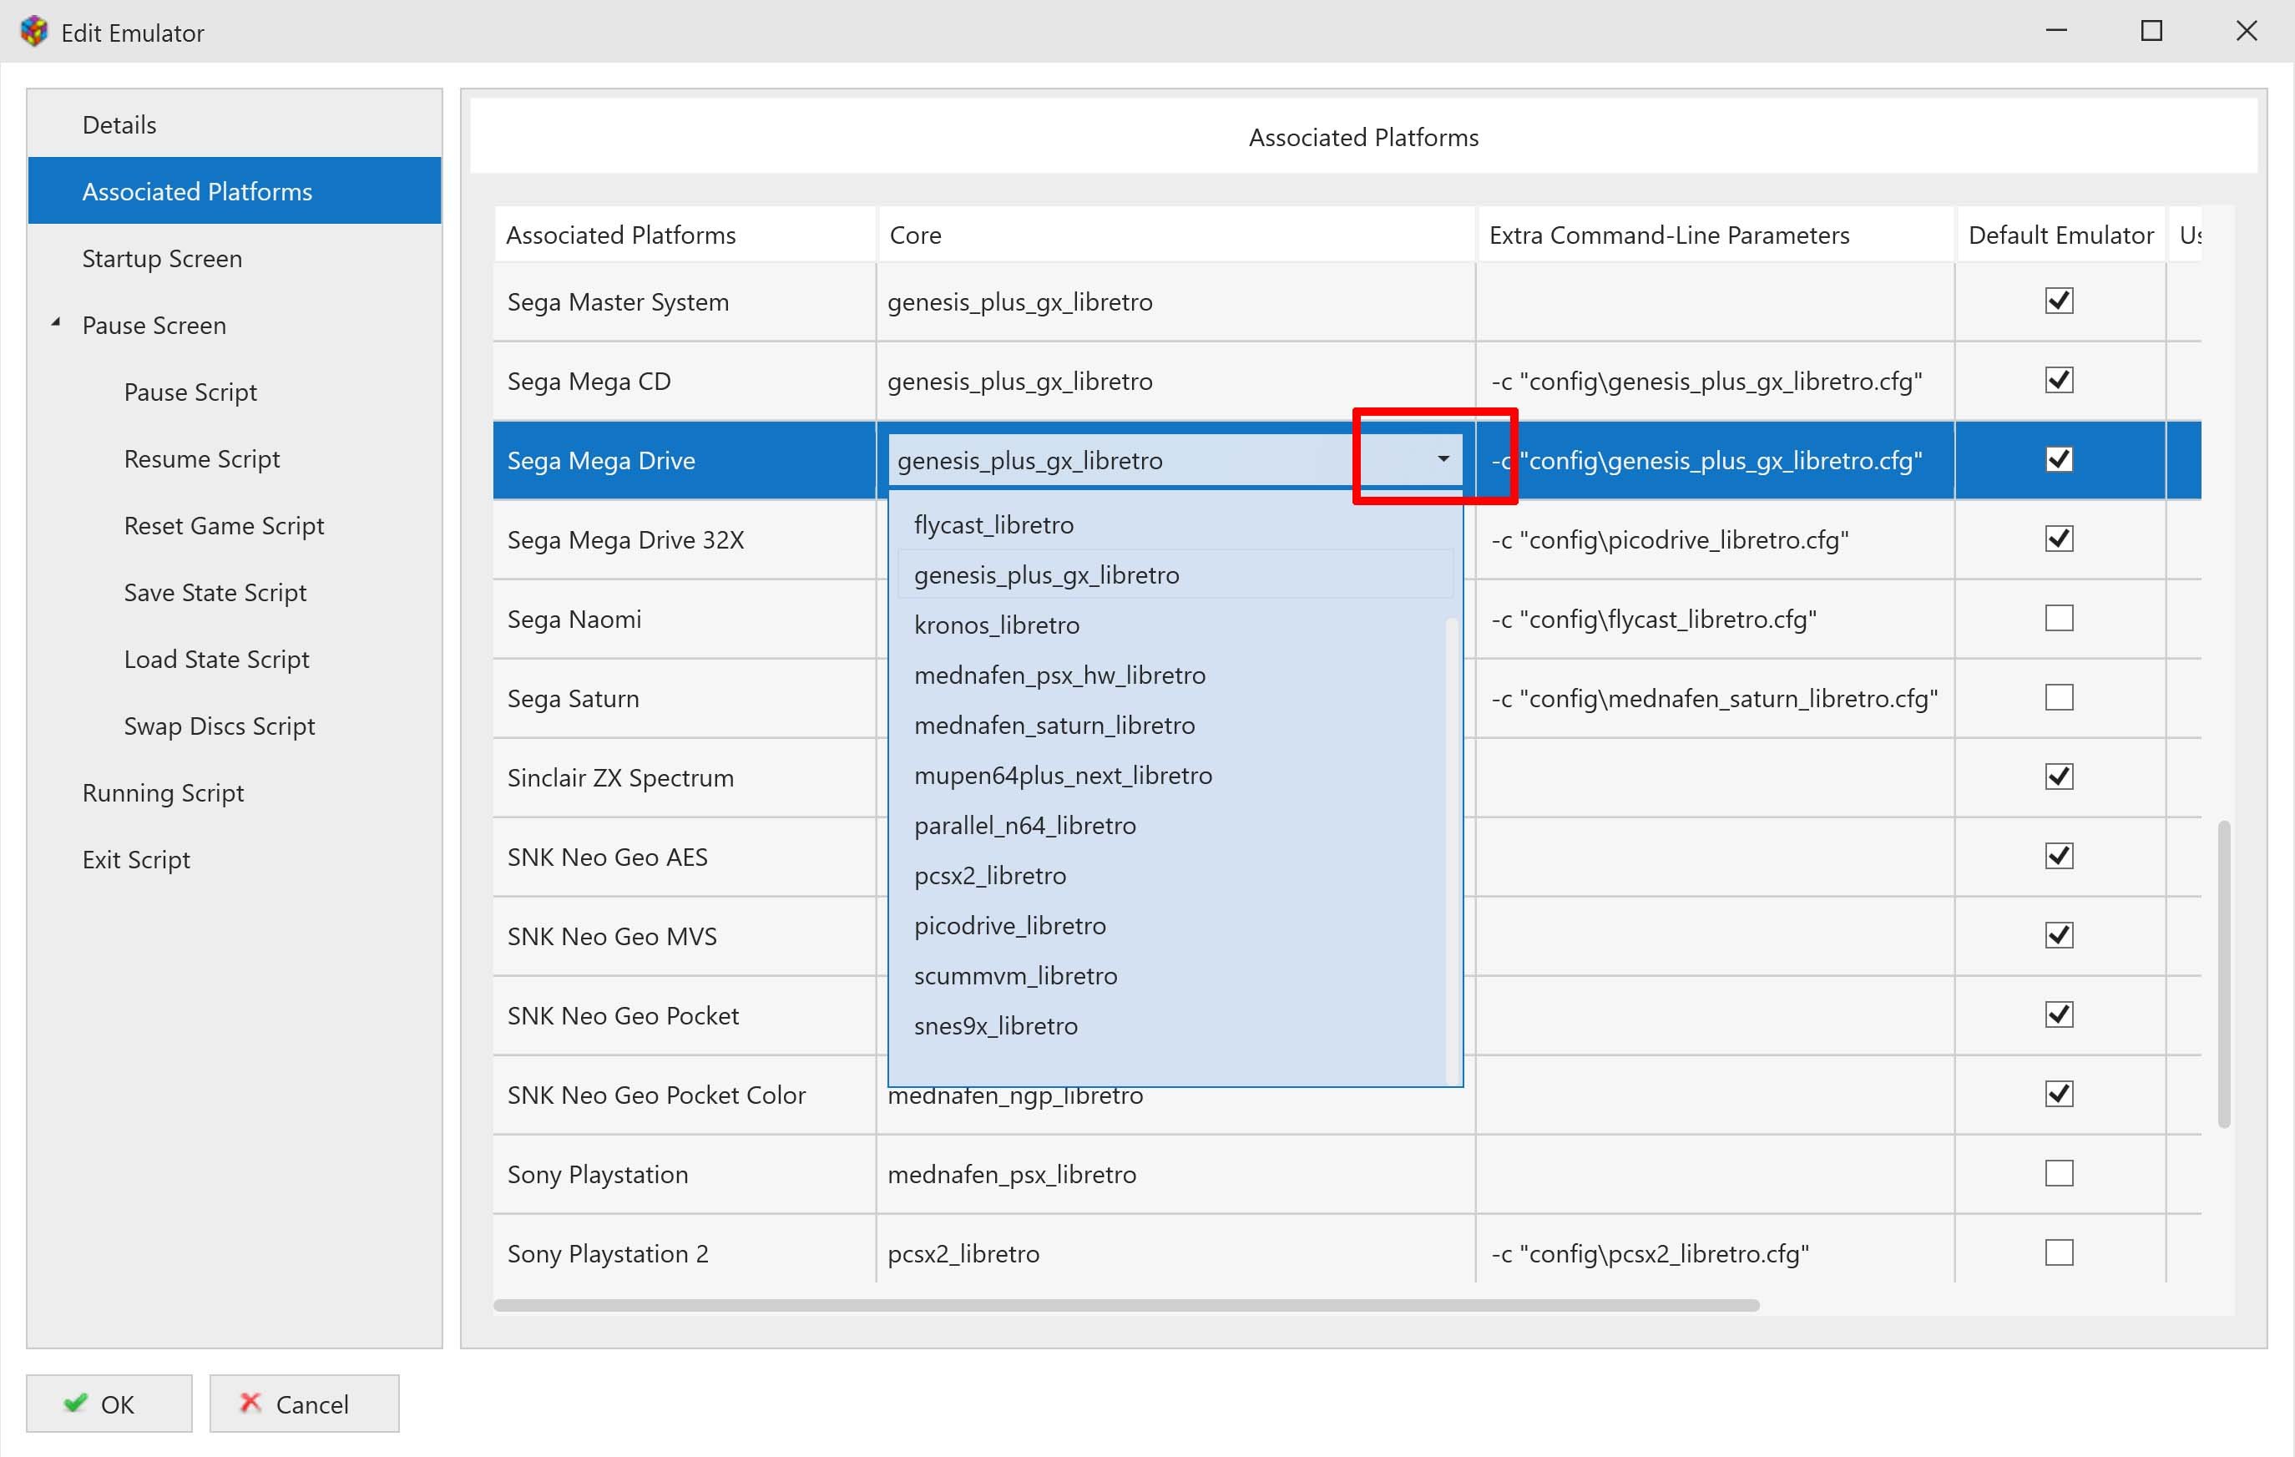Click the Sega Master System core cell
This screenshot has width=2295, height=1457.
pos(1176,302)
